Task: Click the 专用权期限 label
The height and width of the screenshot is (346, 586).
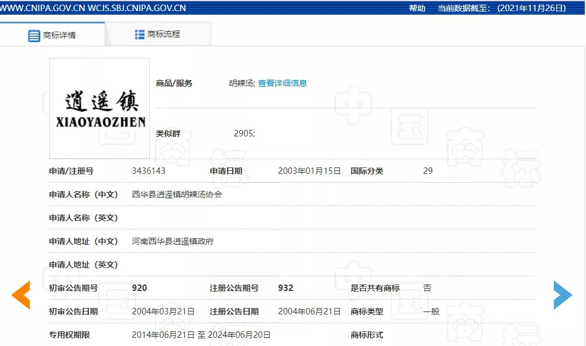Action: click(x=70, y=335)
